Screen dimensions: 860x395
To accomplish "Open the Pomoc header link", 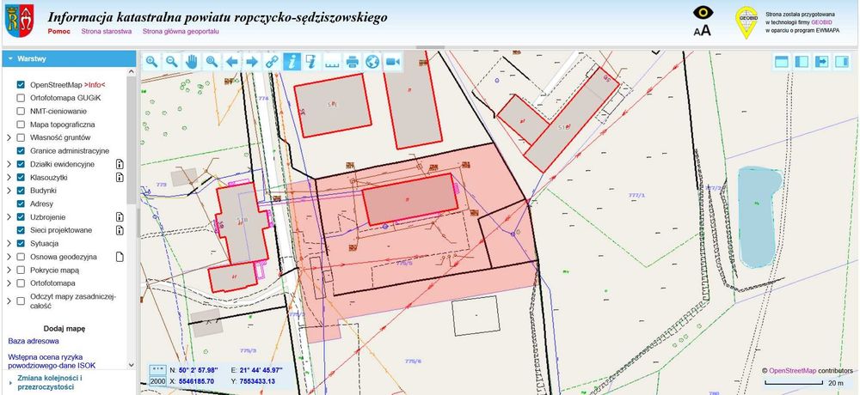I will coord(58,31).
